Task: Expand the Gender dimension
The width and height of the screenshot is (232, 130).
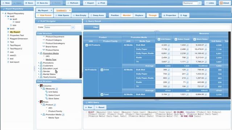Action: click(x=39, y=71)
